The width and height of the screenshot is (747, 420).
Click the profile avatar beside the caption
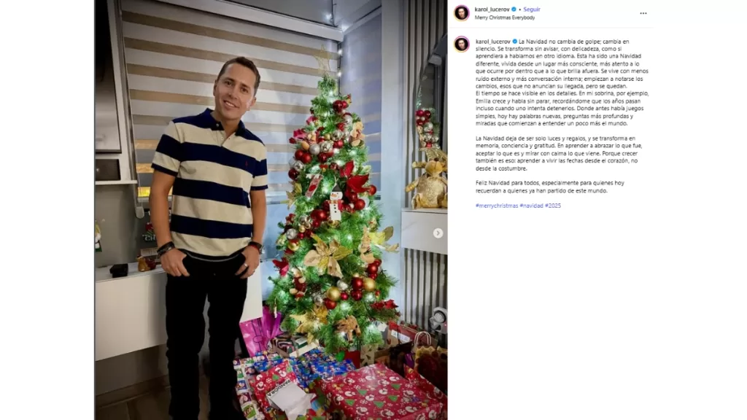point(461,44)
